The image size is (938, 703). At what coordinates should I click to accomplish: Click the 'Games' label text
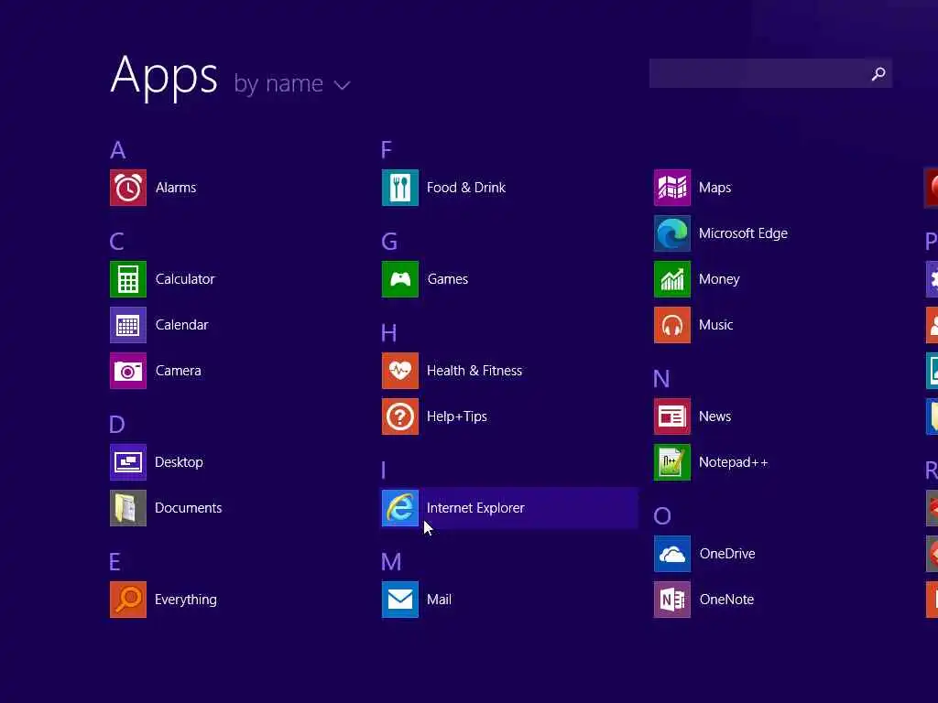pos(447,279)
